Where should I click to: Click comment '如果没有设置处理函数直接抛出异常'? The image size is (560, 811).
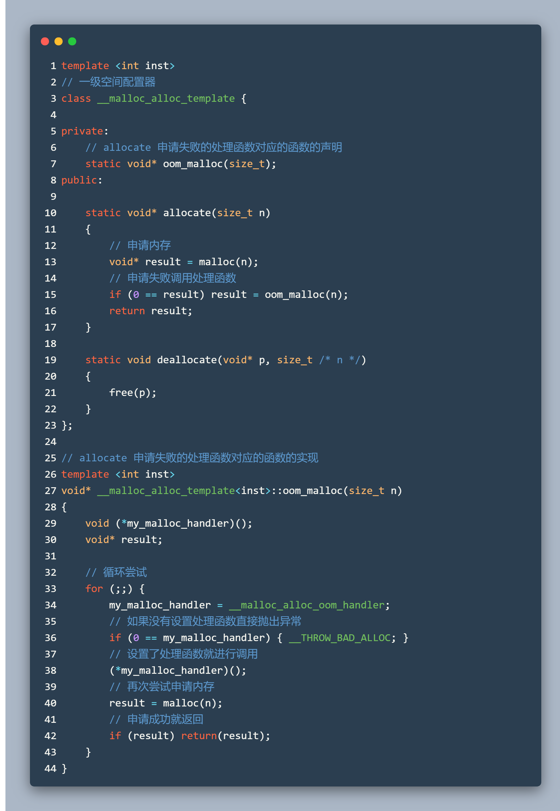tap(214, 621)
